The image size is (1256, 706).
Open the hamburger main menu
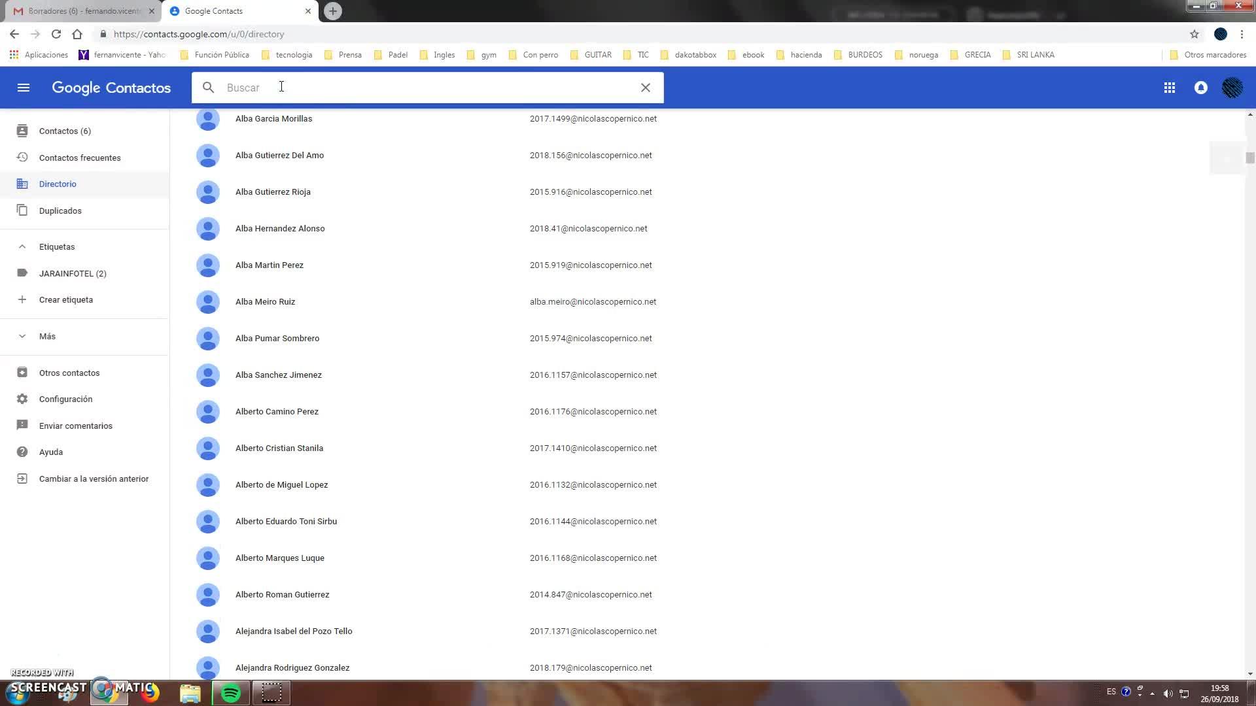point(24,88)
